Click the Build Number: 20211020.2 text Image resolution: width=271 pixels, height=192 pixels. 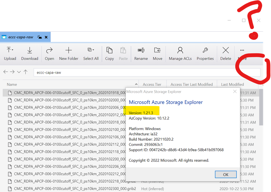(x=151, y=139)
